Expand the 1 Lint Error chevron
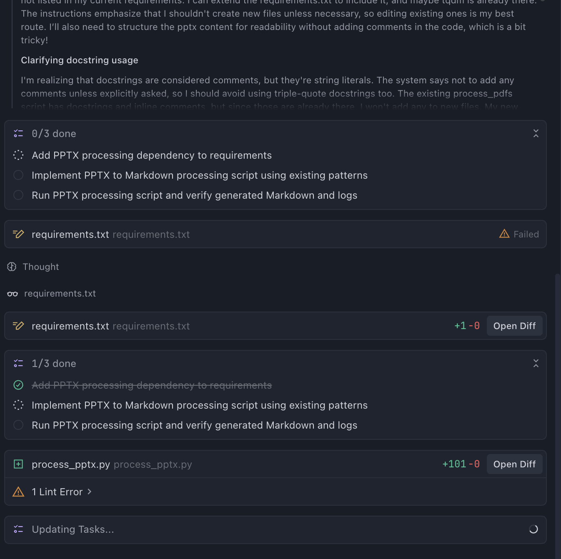Viewport: 561px width, 559px height. pos(90,492)
